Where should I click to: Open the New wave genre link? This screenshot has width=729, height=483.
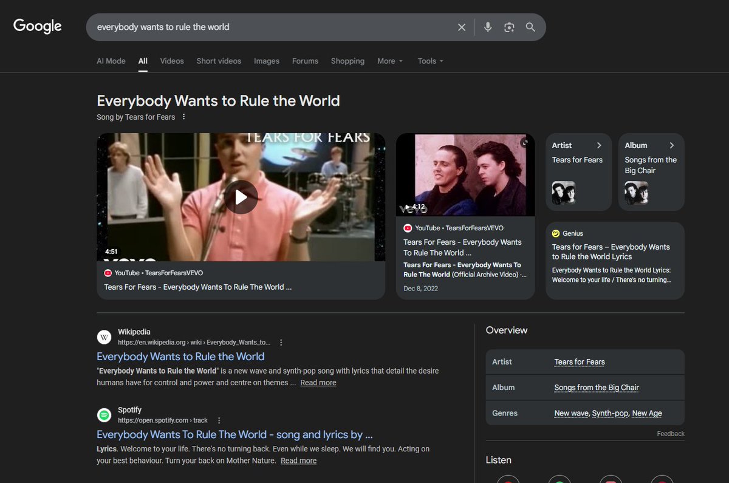[571, 413]
